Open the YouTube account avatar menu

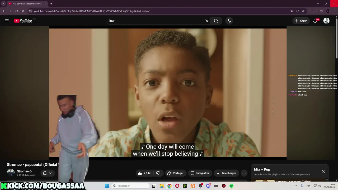click(326, 21)
